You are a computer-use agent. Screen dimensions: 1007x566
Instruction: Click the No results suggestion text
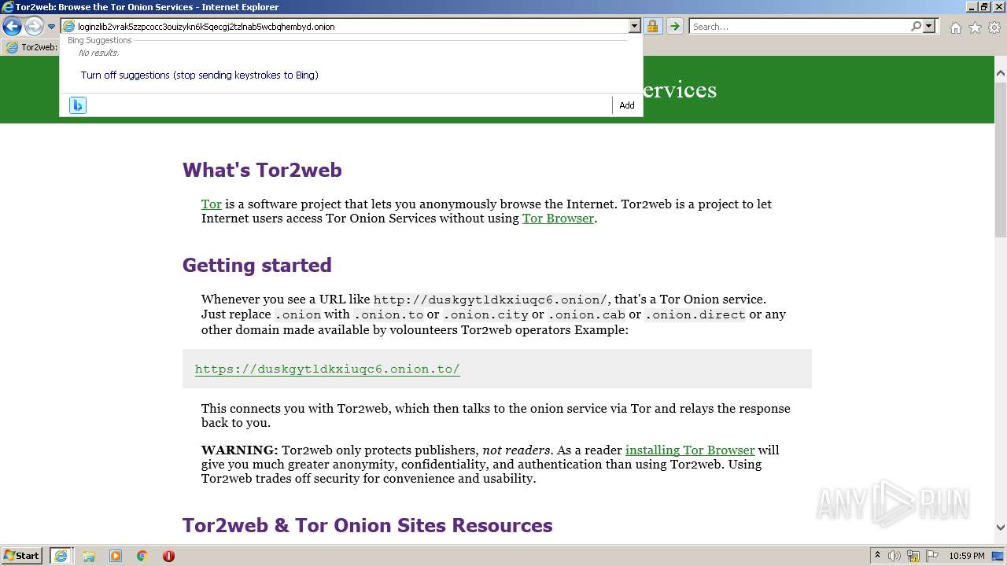(98, 53)
